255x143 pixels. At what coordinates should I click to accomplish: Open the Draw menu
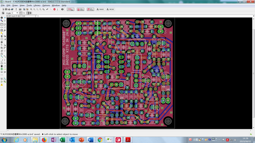pos(15,5)
